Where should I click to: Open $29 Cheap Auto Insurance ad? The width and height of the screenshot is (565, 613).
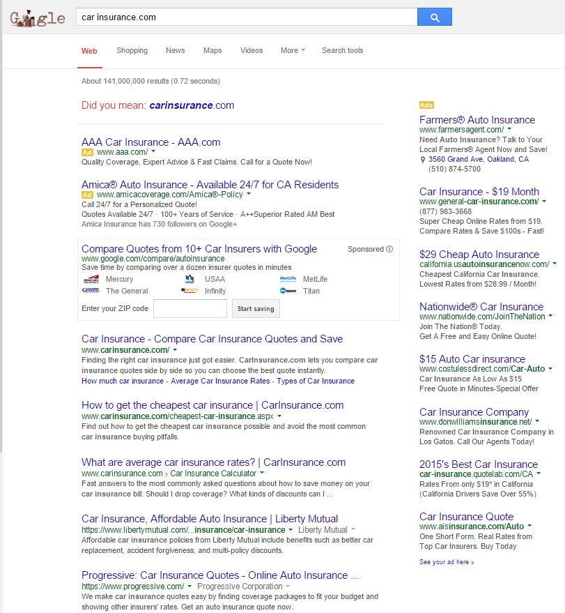[479, 255]
